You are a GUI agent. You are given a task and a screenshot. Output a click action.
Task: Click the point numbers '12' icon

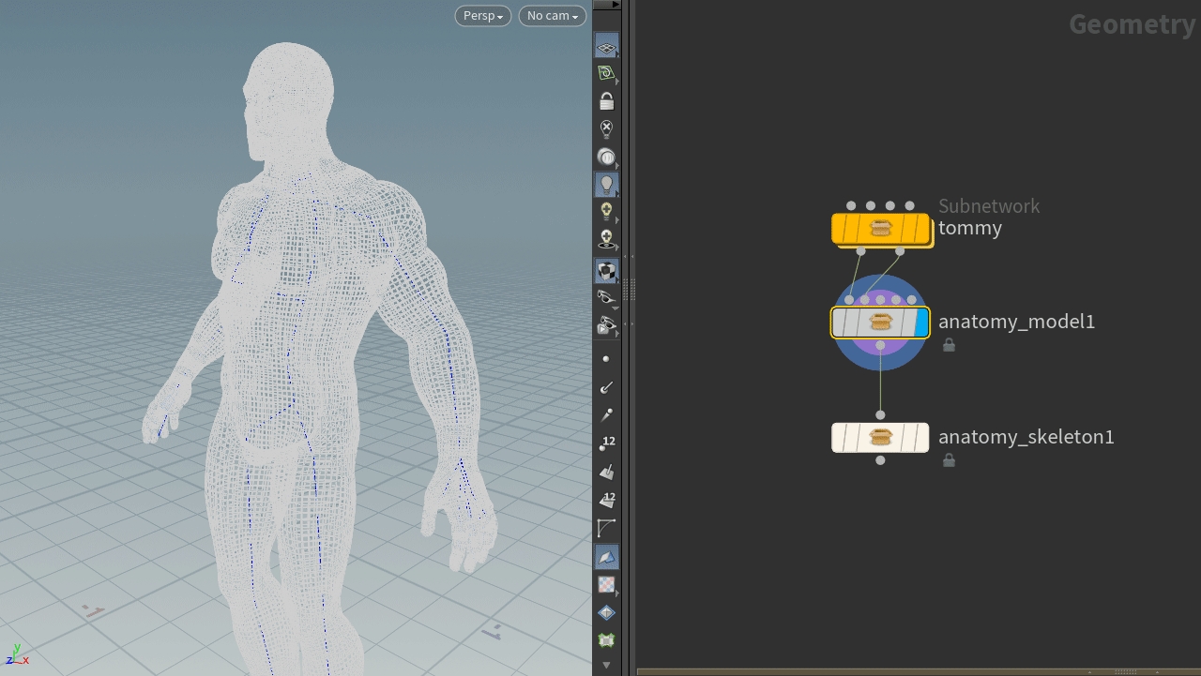[x=606, y=443]
